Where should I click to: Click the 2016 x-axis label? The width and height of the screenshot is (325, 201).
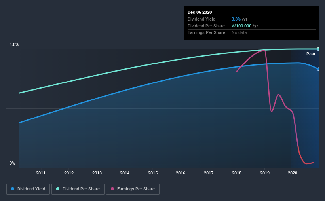pos(181,173)
